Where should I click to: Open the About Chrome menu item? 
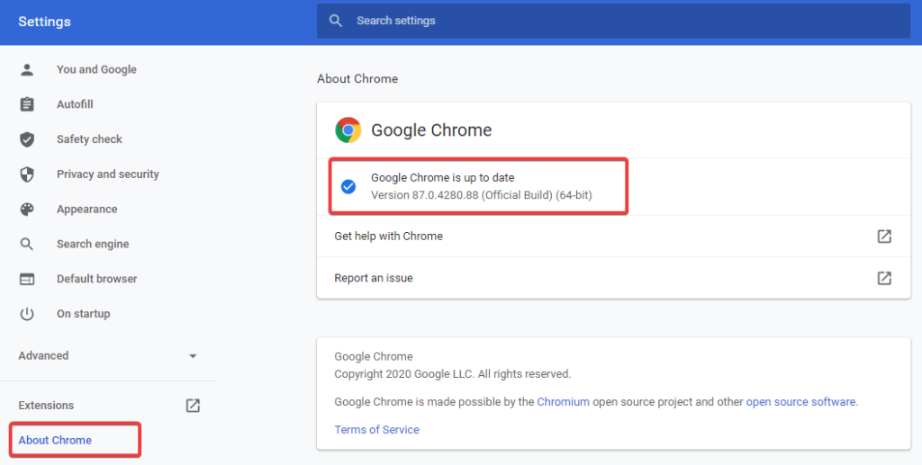(x=55, y=440)
